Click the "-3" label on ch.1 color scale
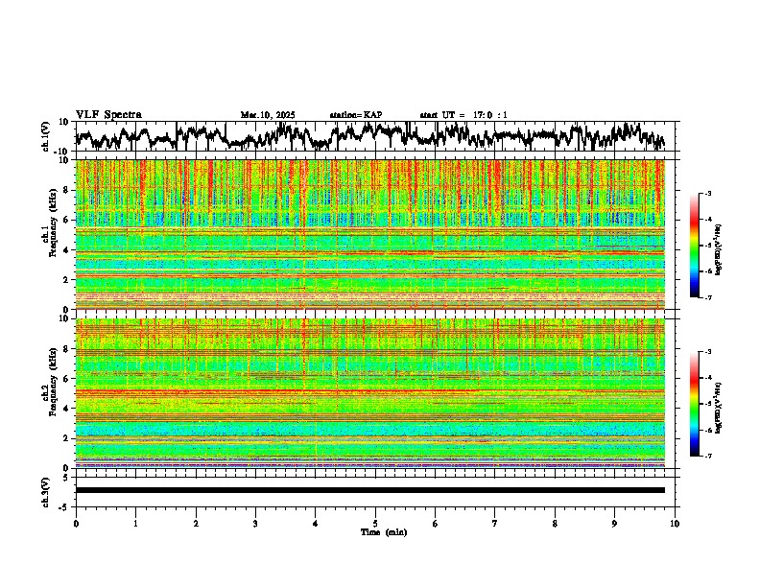Image resolution: width=760 pixels, height=587 pixels. (708, 194)
